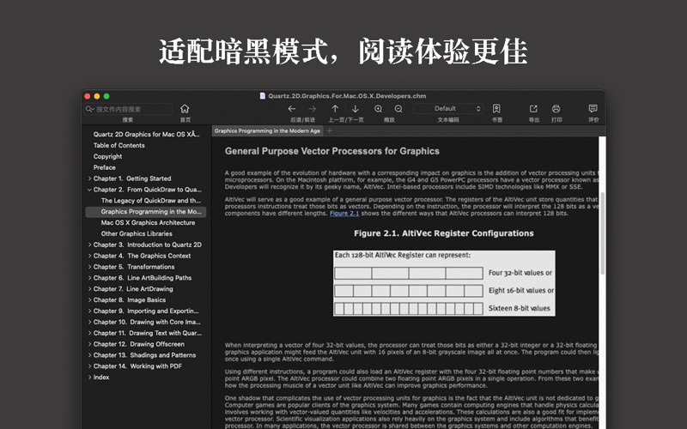Open a new tab with plus button
Viewport: 687px width, 429px height.
click(x=330, y=130)
